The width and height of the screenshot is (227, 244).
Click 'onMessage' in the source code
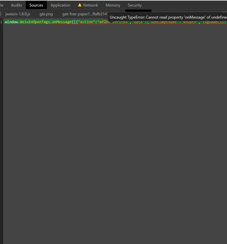coord(62,22)
